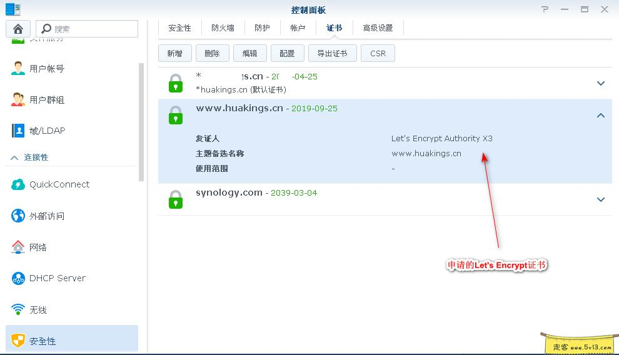Collapse the www.huakings.cn certificate details
Viewport: 619px width, 355px height.
pyautogui.click(x=601, y=115)
